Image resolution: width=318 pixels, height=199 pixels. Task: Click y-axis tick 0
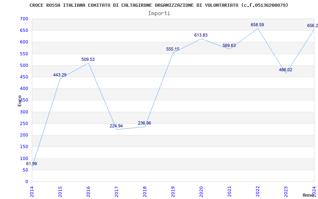coord(27,181)
